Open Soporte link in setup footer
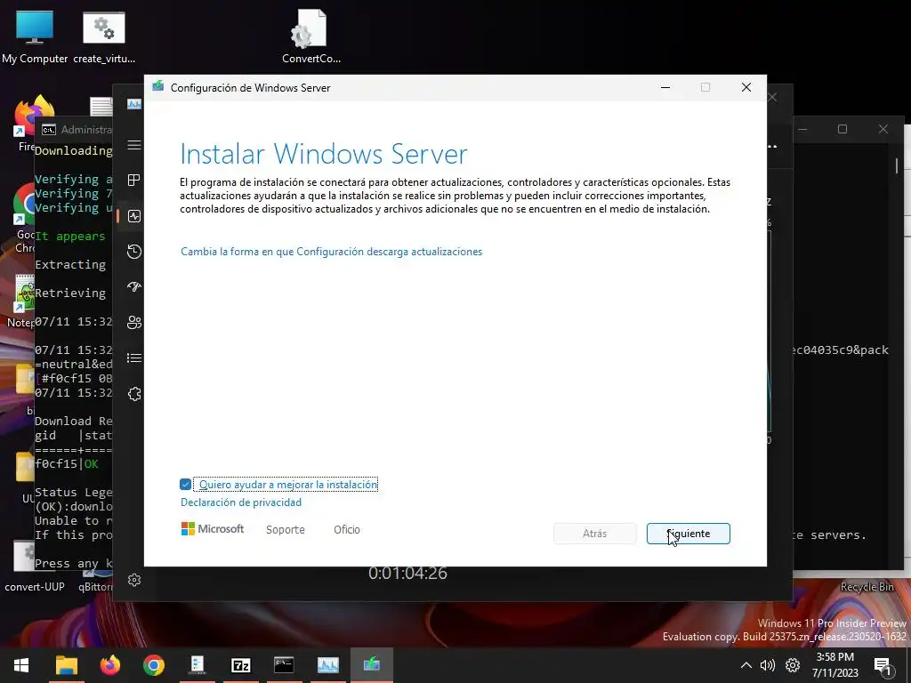 (286, 530)
